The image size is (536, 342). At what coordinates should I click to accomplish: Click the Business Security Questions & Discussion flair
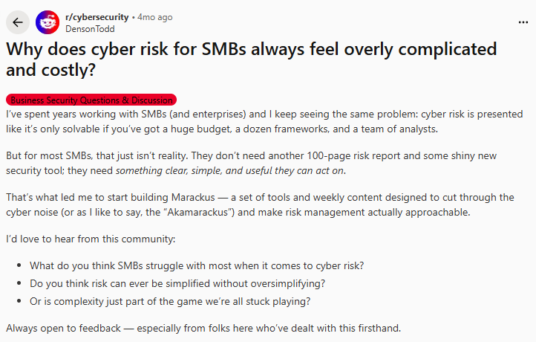point(91,100)
